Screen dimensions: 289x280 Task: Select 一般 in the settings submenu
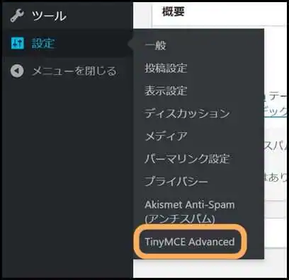tap(155, 45)
